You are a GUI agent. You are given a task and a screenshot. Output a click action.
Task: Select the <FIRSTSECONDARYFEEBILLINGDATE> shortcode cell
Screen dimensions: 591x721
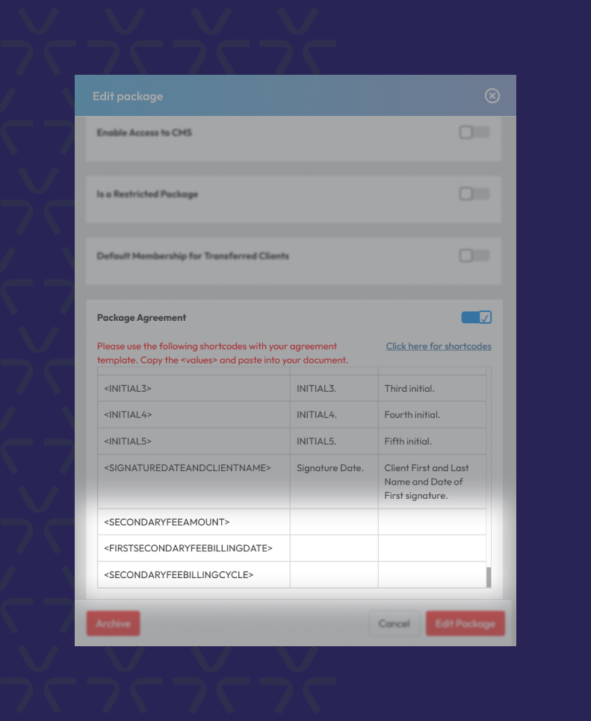188,548
